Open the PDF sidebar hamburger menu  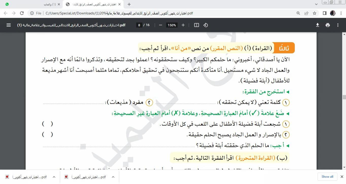[9, 25]
